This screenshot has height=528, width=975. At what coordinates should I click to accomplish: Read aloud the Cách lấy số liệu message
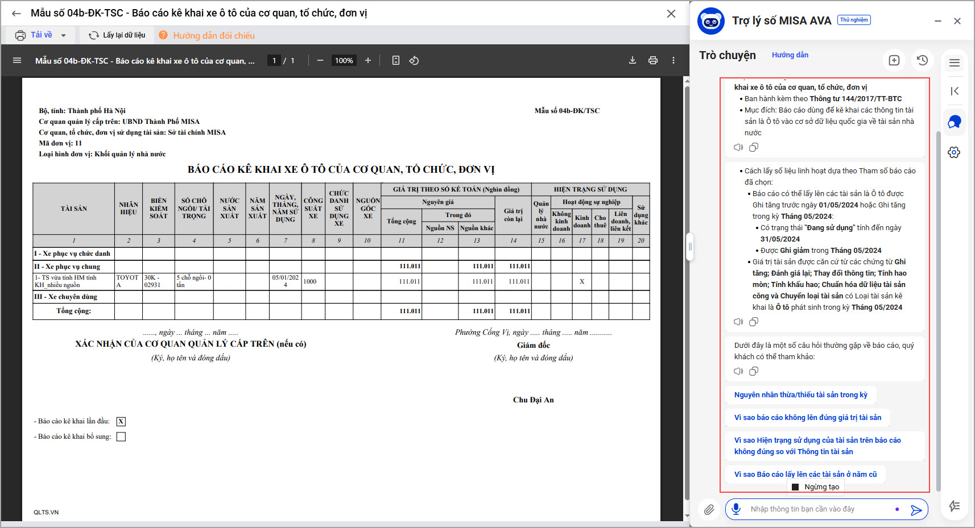click(738, 322)
